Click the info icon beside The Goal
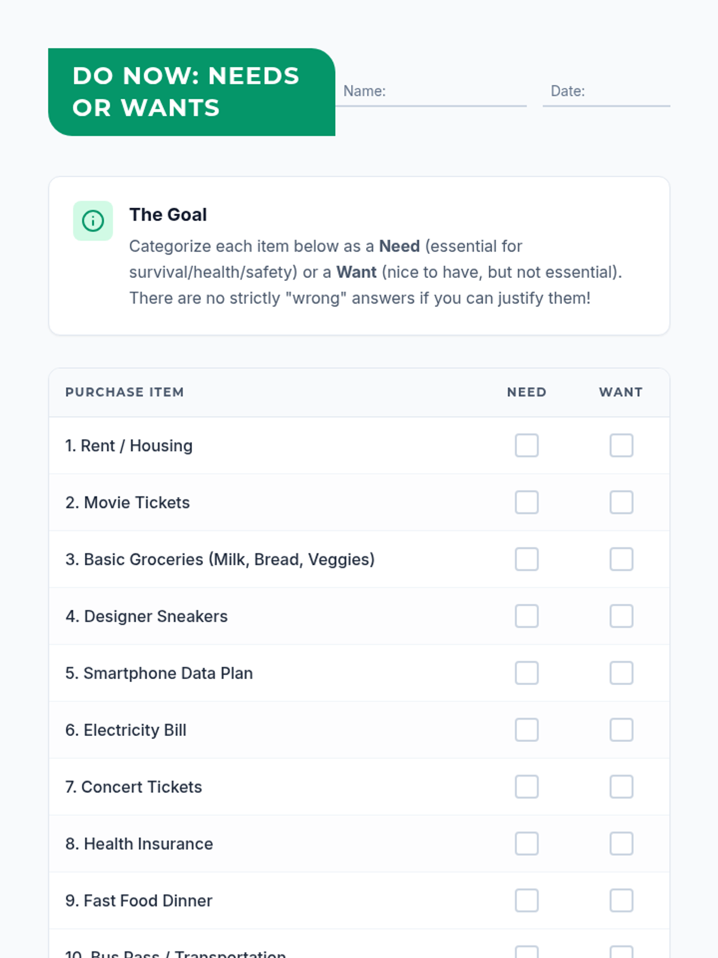This screenshot has height=958, width=718. 93,221
